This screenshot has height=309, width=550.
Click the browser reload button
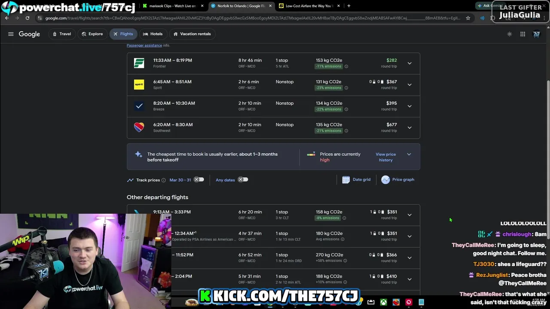[27, 18]
